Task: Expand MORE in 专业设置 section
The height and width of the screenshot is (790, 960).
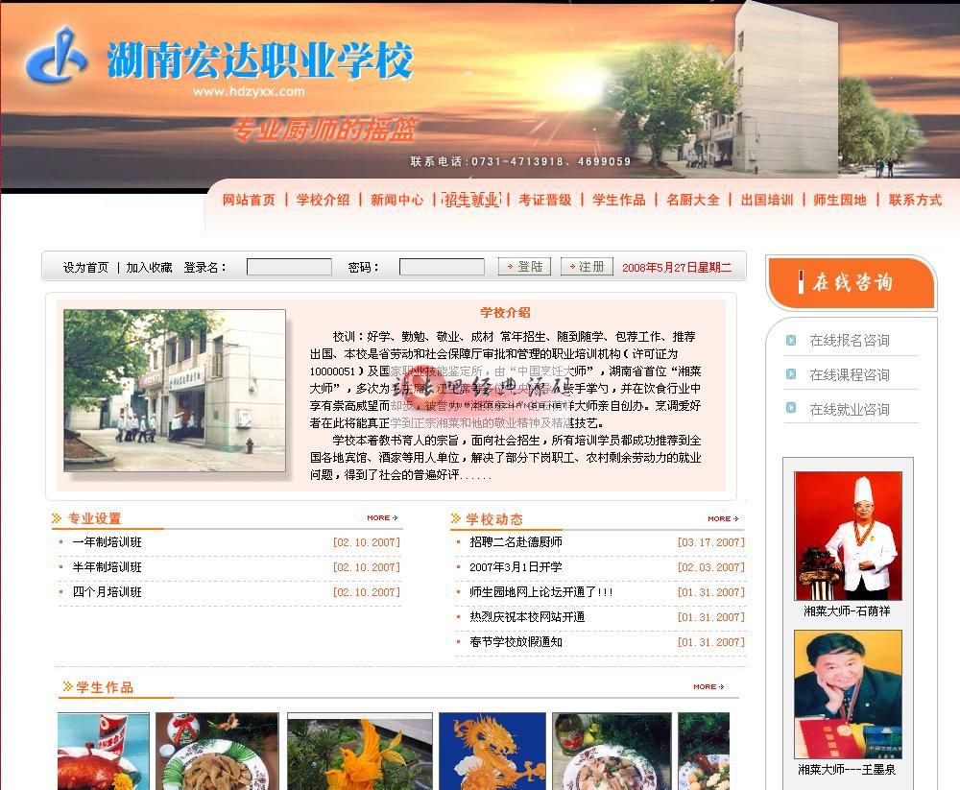Action: (381, 518)
